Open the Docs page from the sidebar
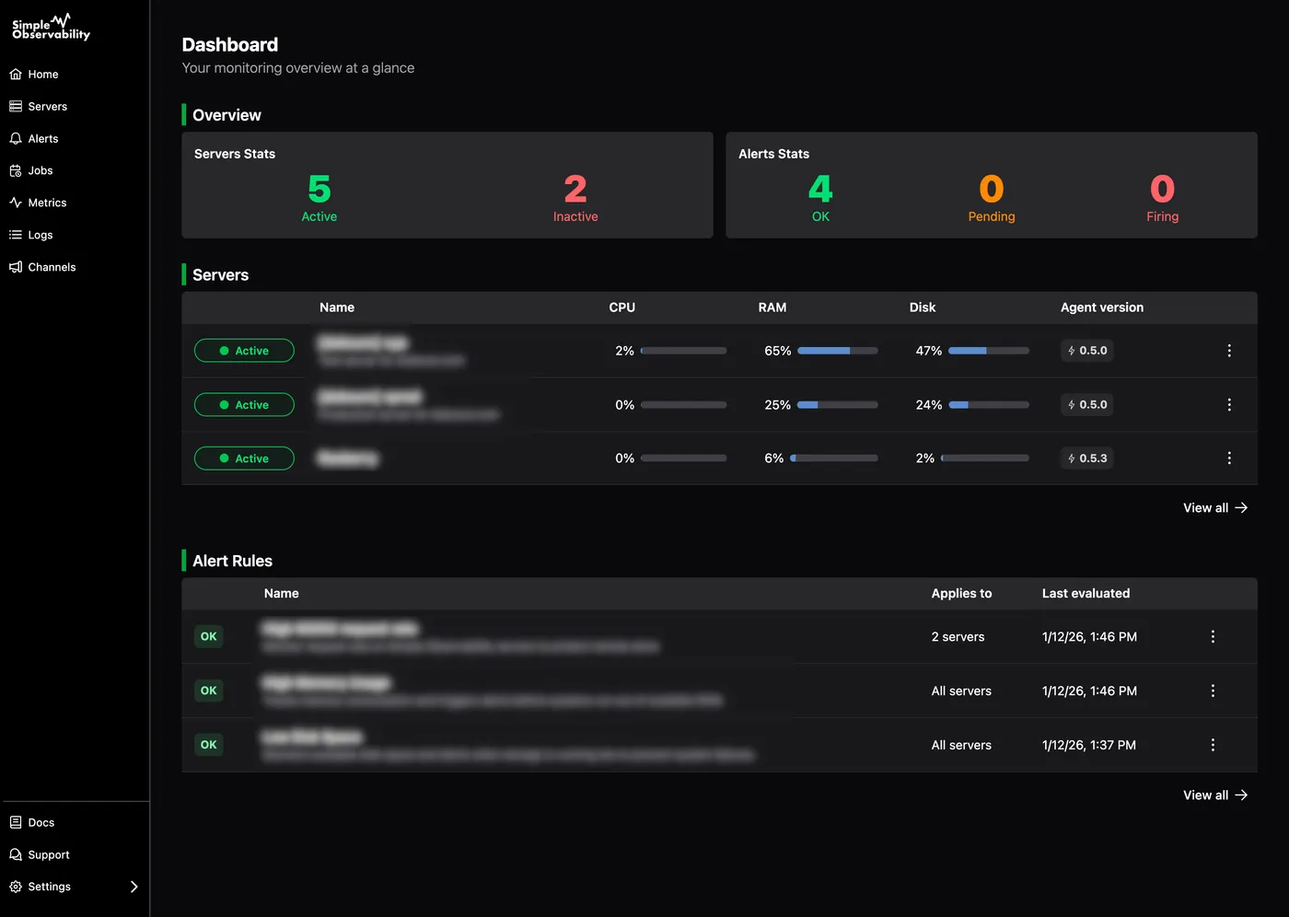The image size is (1289, 917). (x=41, y=822)
